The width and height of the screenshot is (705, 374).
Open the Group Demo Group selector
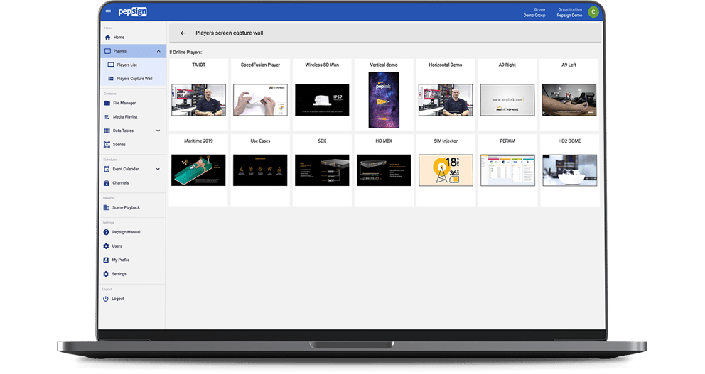534,12
